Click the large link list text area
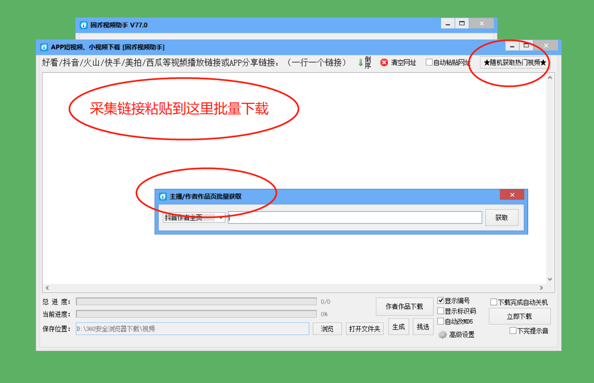 coord(294,178)
